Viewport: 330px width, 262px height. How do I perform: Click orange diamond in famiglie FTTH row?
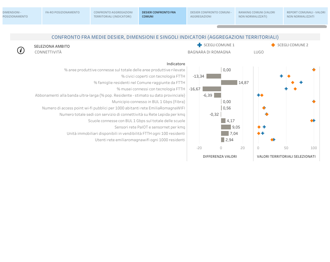293,83
